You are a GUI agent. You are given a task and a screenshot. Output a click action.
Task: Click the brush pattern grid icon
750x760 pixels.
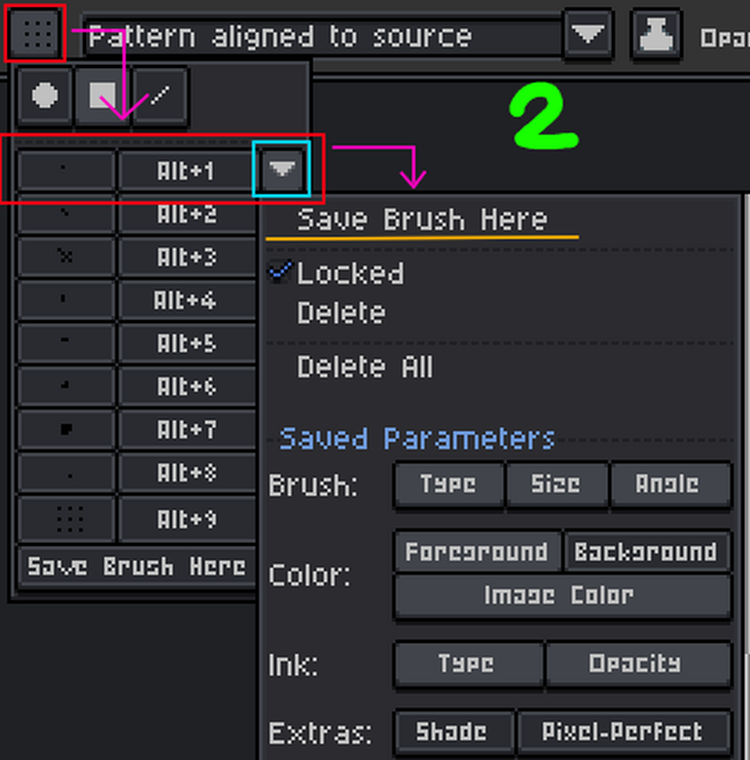point(35,36)
